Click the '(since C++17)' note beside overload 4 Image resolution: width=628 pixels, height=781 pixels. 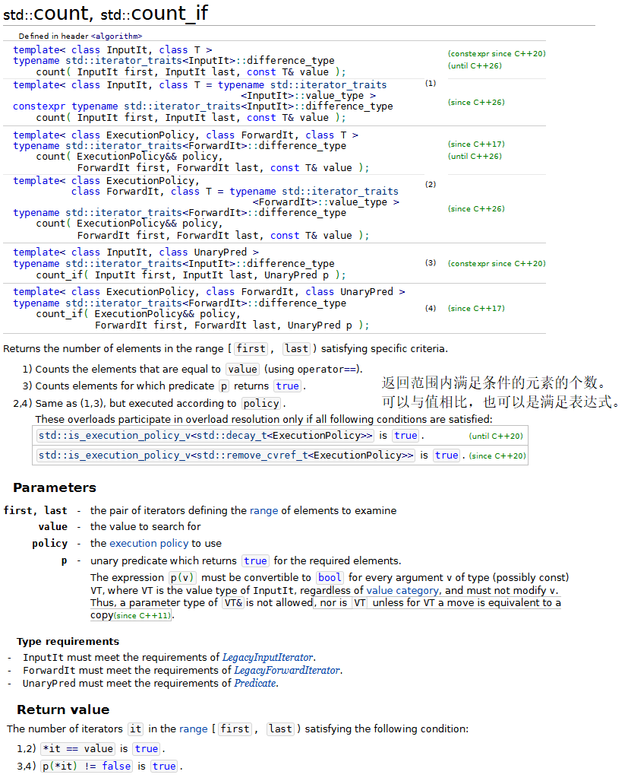pos(476,308)
